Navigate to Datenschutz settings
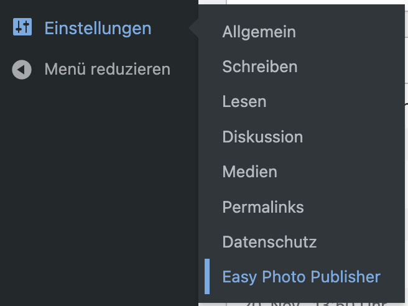 coord(269,241)
